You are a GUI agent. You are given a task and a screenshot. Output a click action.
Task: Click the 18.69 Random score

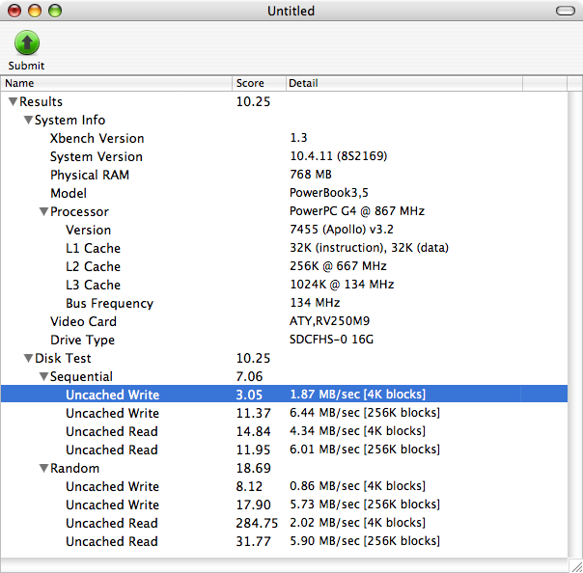click(253, 468)
